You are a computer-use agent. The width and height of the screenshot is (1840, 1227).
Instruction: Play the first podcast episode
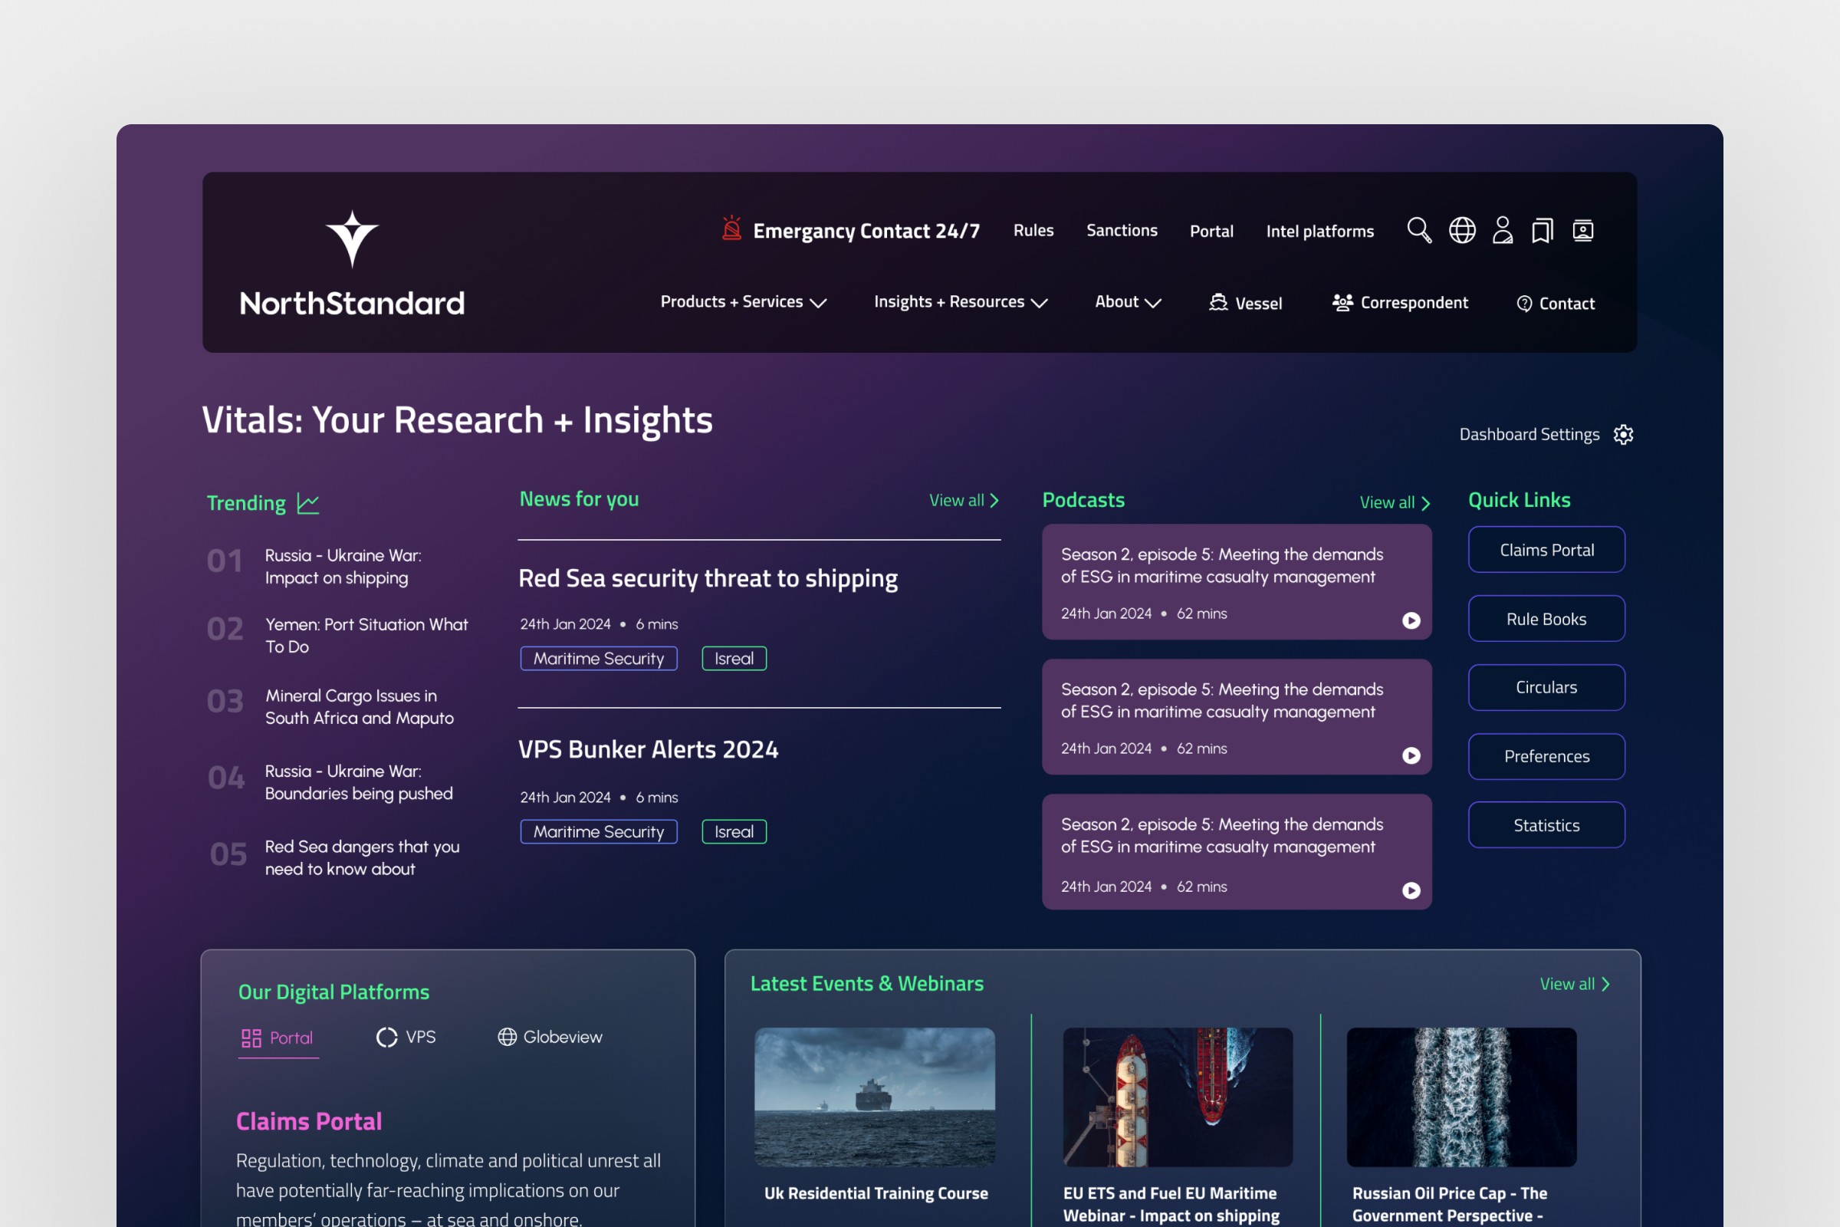pyautogui.click(x=1411, y=620)
